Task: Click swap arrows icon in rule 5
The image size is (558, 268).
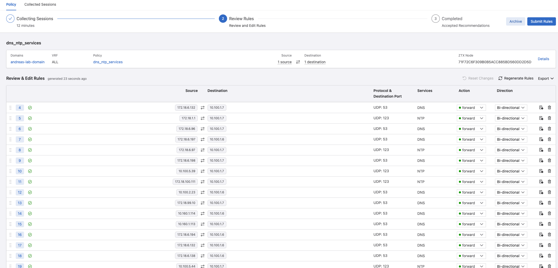Action: point(203,118)
